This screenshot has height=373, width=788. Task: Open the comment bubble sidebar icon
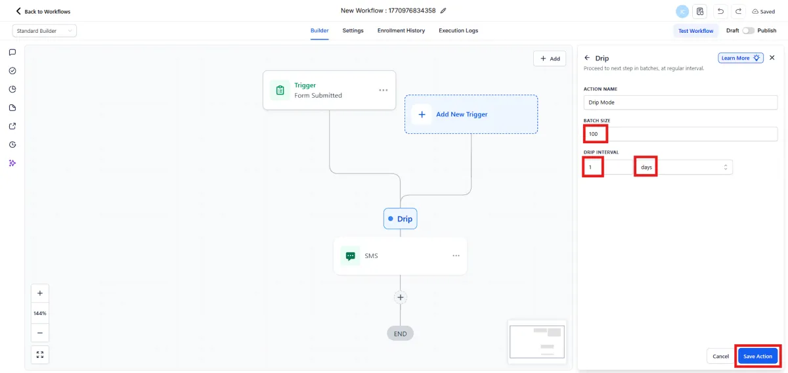pos(12,52)
